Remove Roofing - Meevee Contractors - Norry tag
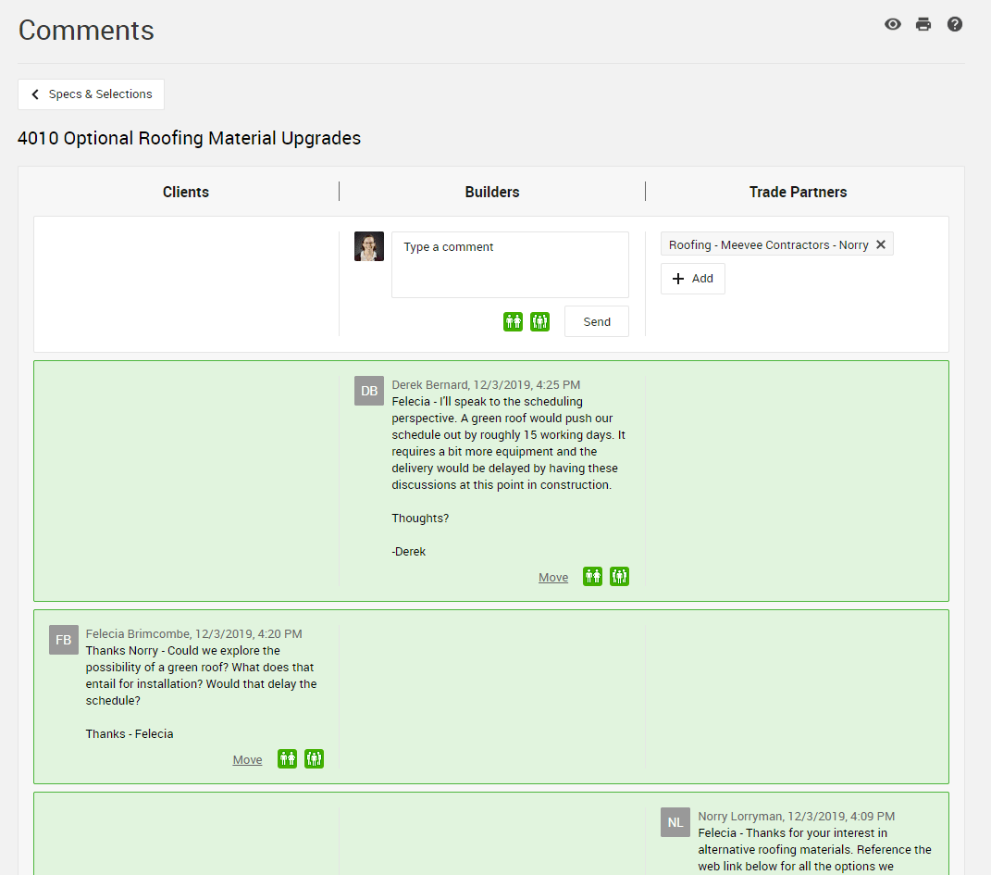 click(881, 244)
